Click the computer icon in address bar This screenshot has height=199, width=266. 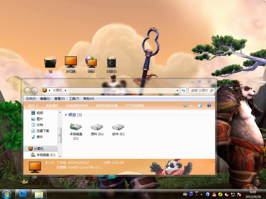[45, 90]
